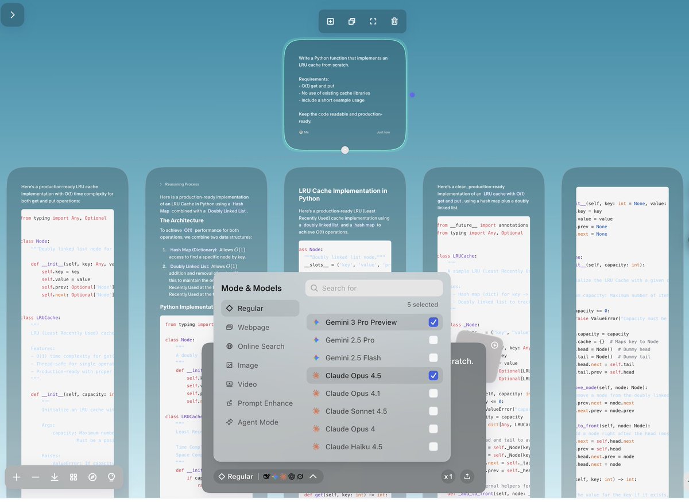Click the lightbulb icon
689x502 pixels.
tap(111, 477)
